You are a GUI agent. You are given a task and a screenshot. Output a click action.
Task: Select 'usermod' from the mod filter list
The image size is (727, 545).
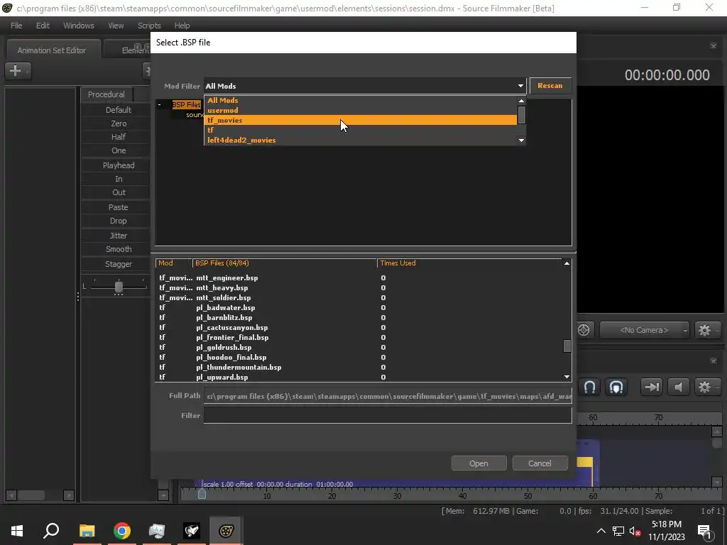click(x=361, y=110)
